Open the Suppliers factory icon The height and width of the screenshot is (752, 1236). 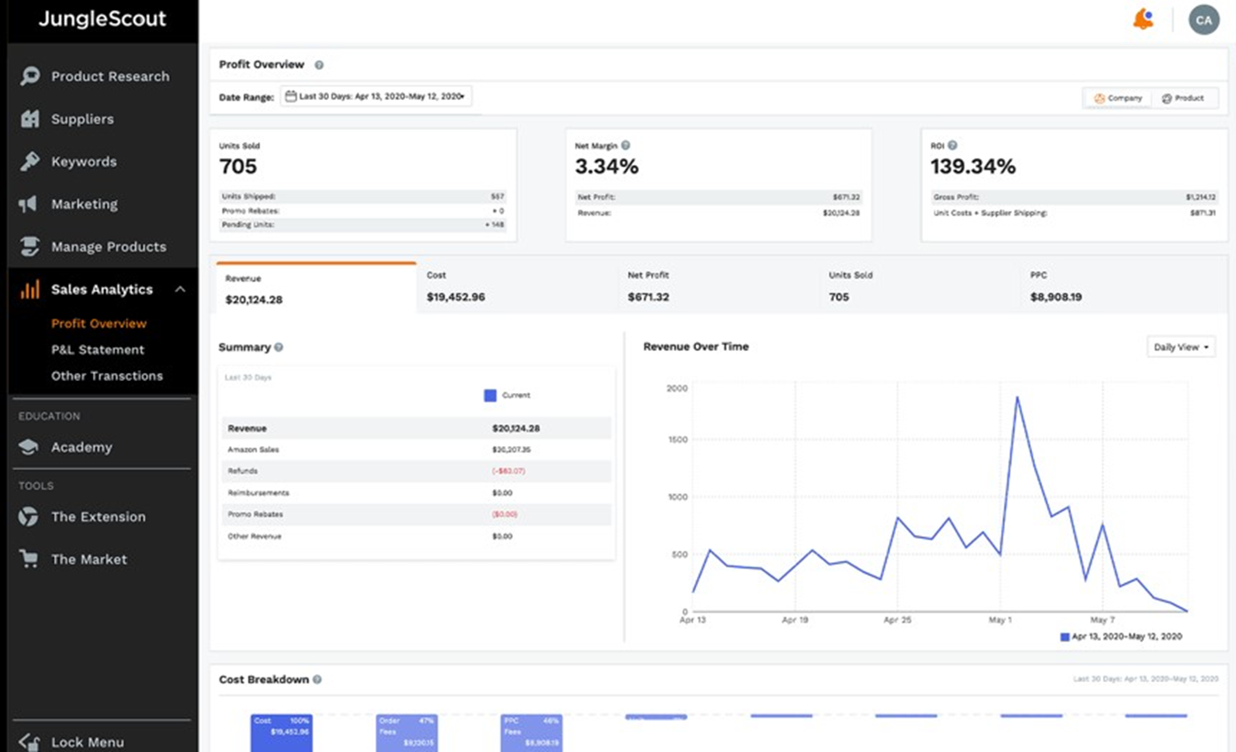29,118
